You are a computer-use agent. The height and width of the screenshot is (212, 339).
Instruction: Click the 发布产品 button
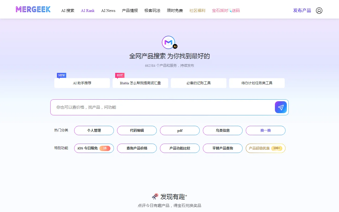pos(302,11)
